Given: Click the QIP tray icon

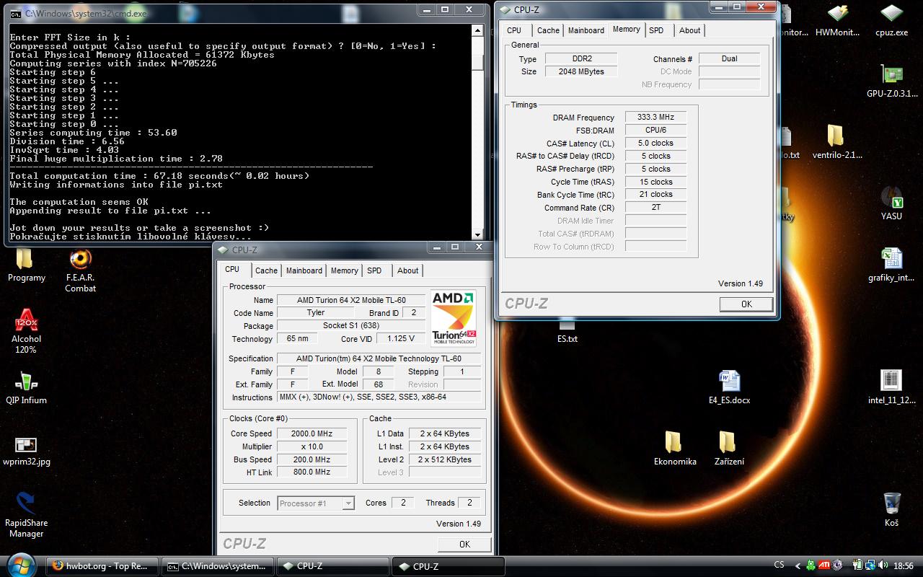Looking at the screenshot, I should coord(811,566).
